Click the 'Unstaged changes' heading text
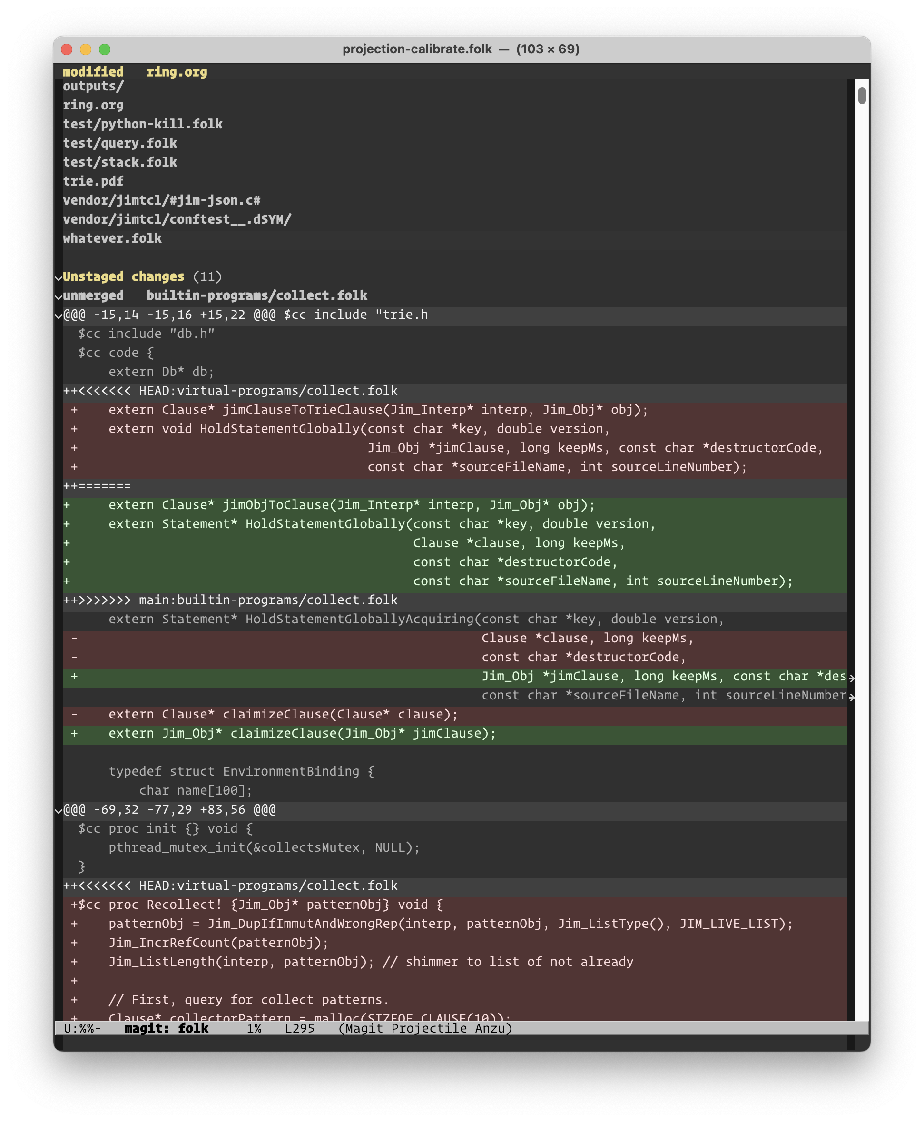 point(124,276)
